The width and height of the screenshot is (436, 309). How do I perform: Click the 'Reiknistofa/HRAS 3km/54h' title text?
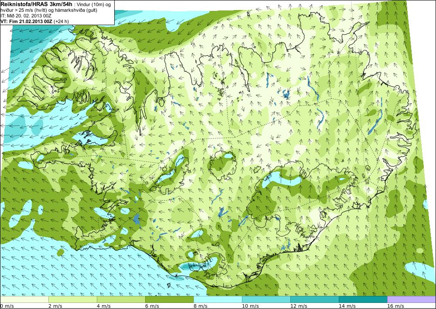(x=37, y=4)
